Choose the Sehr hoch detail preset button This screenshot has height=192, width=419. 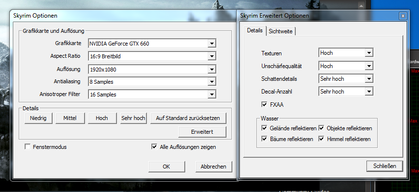(x=133, y=118)
